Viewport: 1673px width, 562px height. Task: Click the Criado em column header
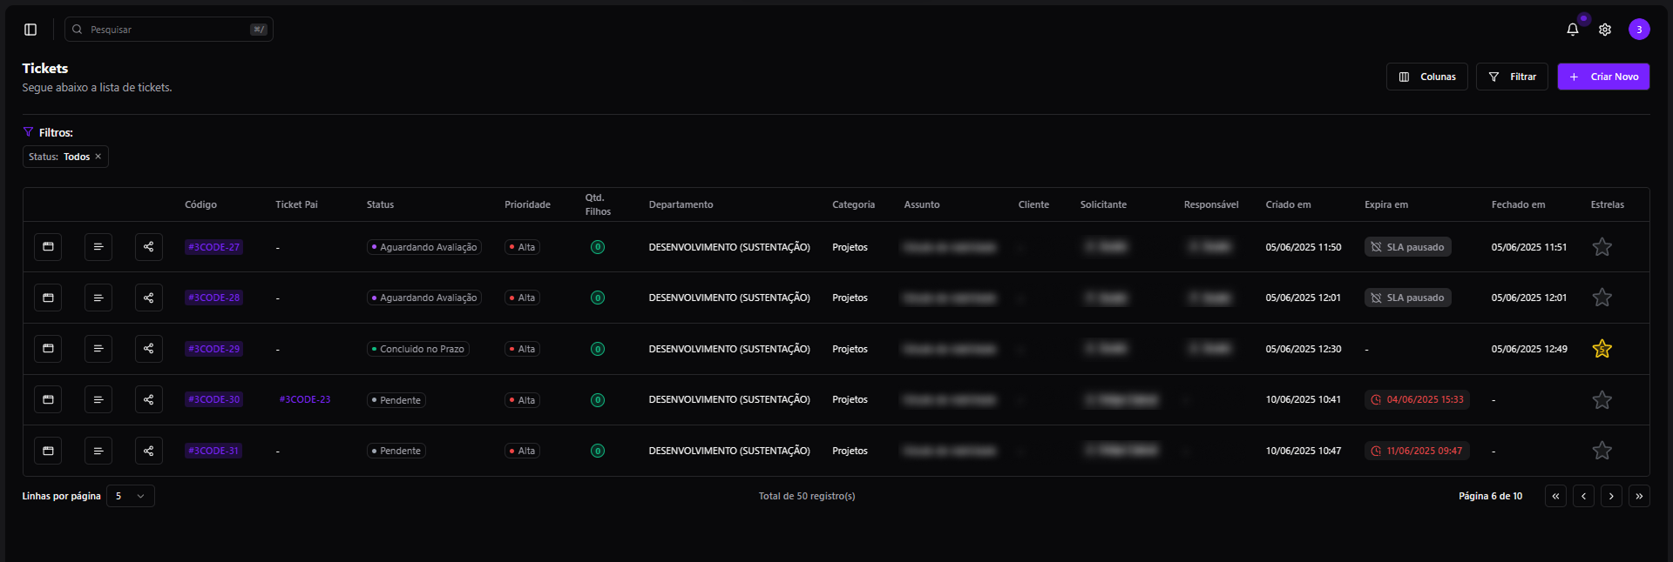[1288, 204]
